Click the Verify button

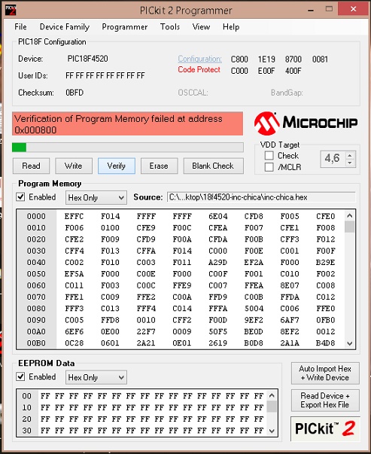click(x=117, y=166)
